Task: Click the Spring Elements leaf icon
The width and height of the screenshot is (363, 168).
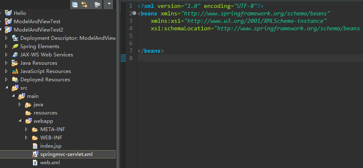Action: (x=15, y=46)
